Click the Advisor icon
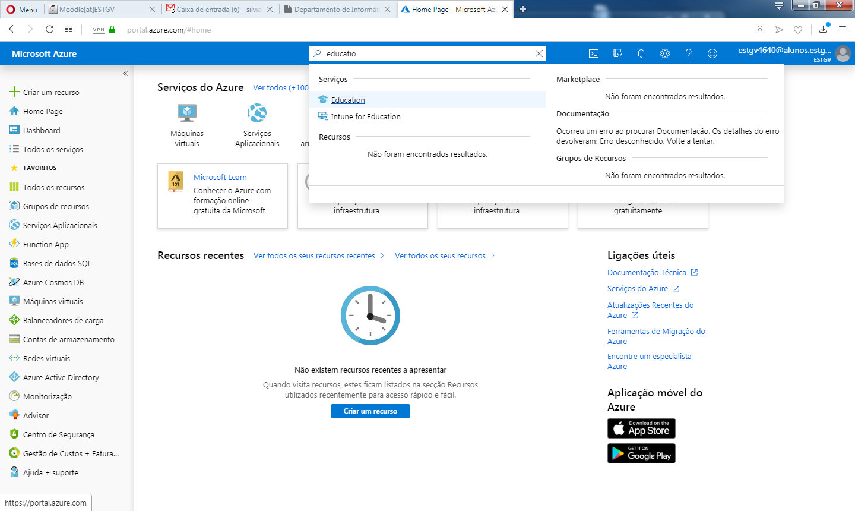 coord(14,415)
